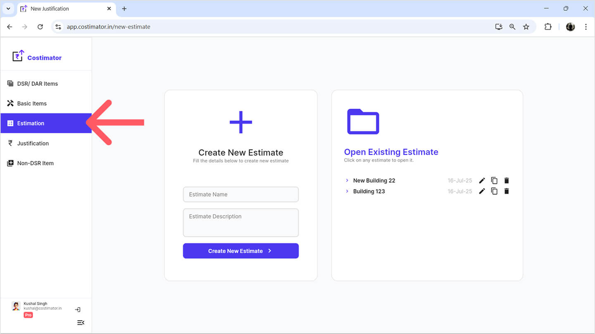Image resolution: width=595 pixels, height=334 pixels.
Task: Click the browser profile avatar
Action: (571, 27)
